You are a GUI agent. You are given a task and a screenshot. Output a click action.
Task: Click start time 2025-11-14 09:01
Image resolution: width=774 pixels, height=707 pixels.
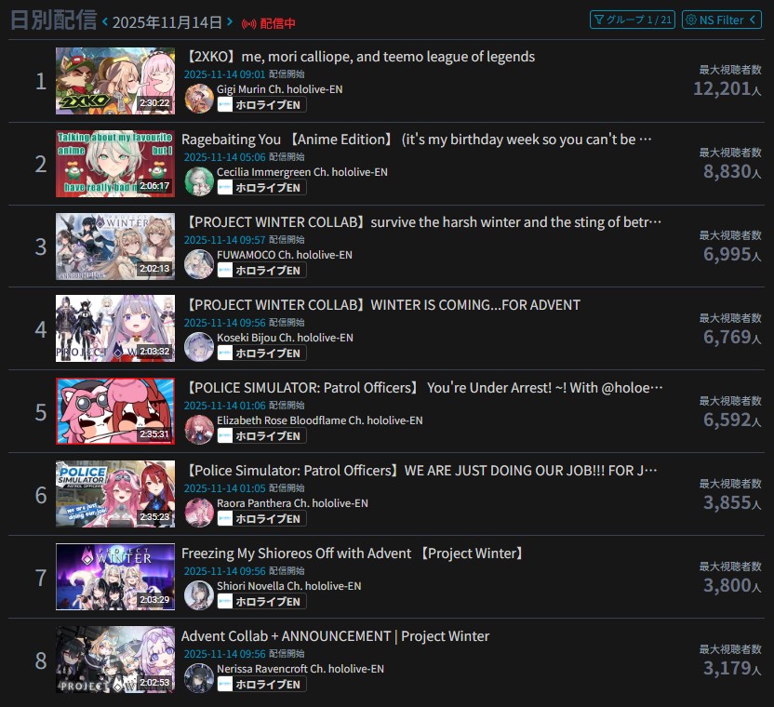tap(224, 74)
